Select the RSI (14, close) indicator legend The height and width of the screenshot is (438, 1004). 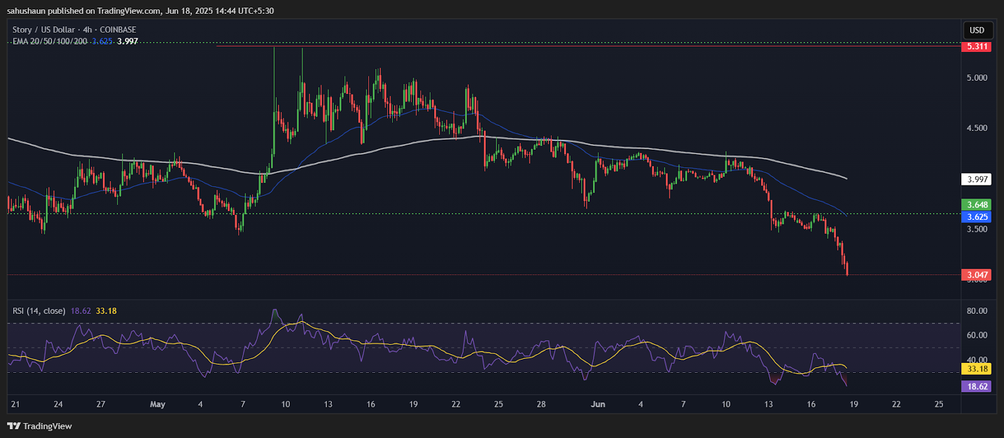point(39,311)
